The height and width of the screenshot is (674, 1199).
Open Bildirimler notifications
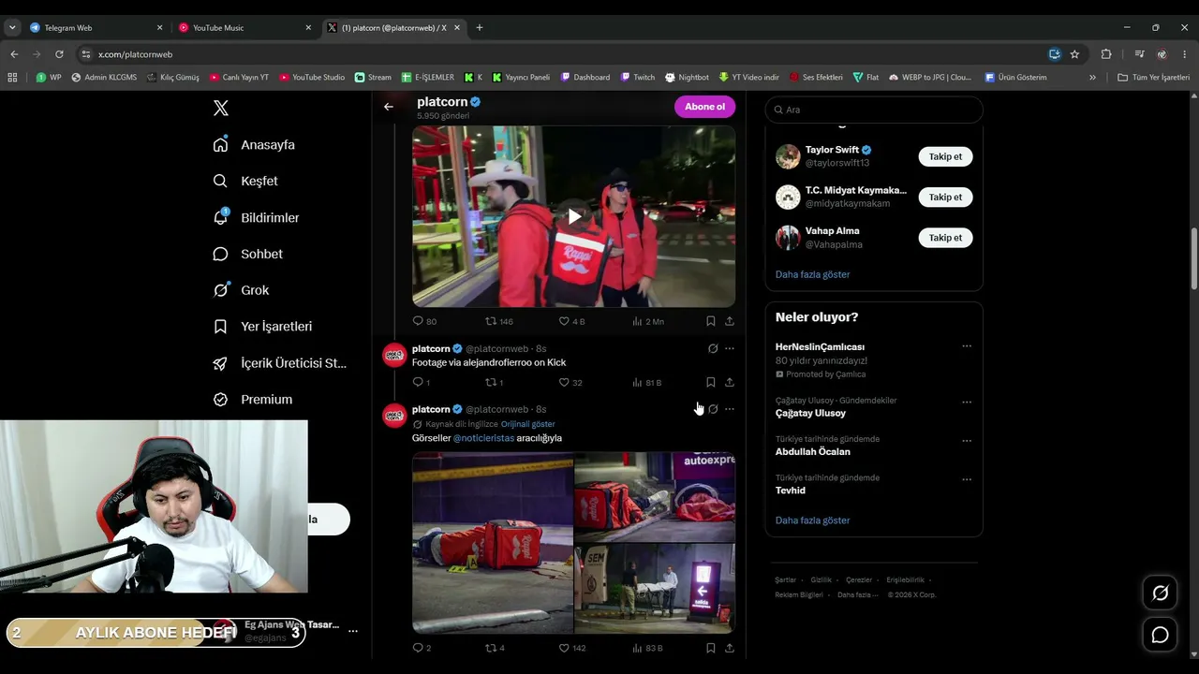tap(256, 217)
